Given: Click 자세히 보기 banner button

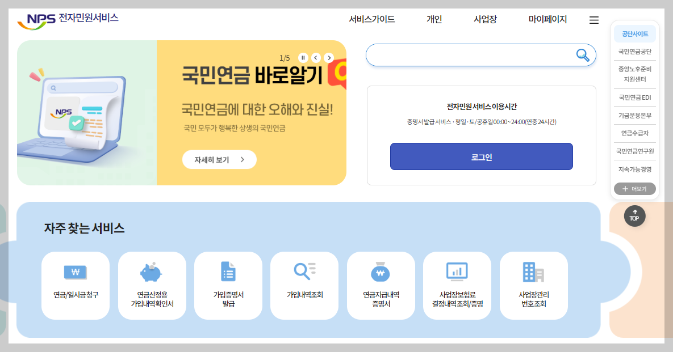Looking at the screenshot, I should pyautogui.click(x=219, y=159).
